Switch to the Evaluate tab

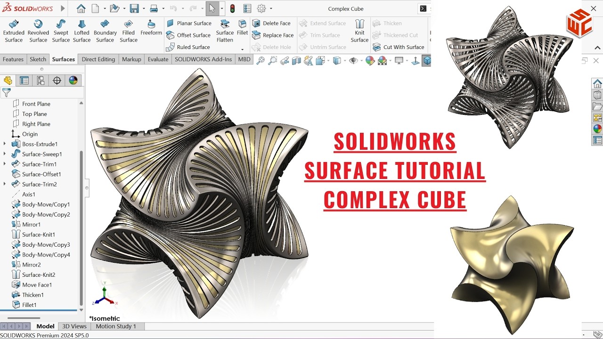point(158,59)
